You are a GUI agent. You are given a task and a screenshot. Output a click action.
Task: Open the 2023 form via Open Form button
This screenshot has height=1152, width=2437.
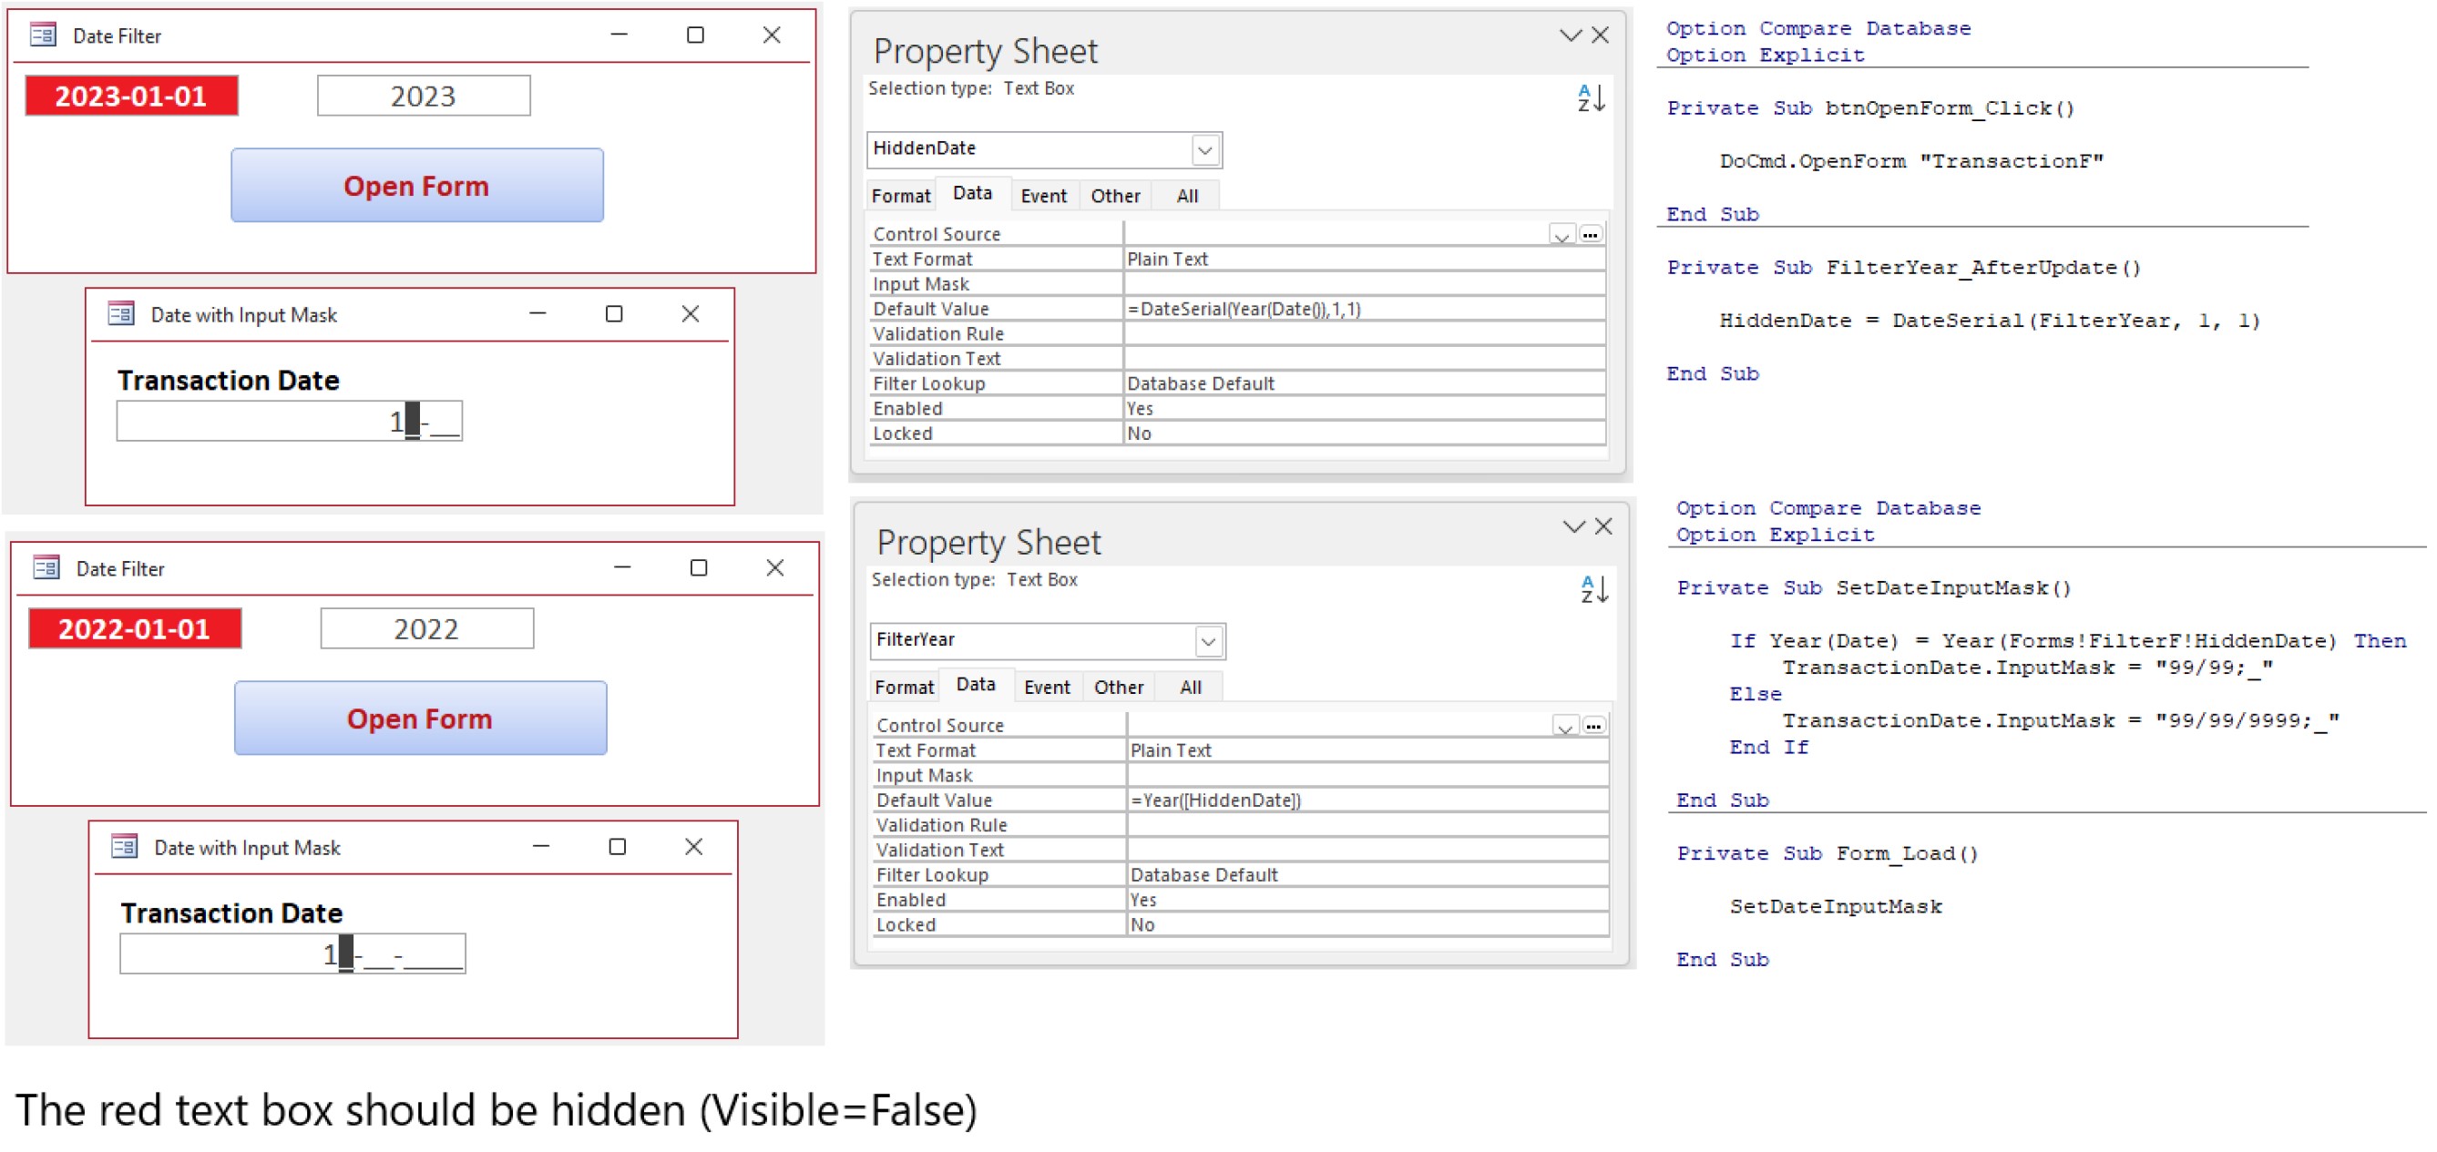tap(416, 186)
